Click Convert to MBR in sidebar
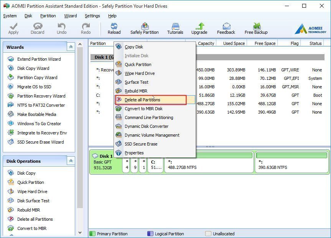Viewport: 331px width, 238px height. pyautogui.click(x=27, y=228)
